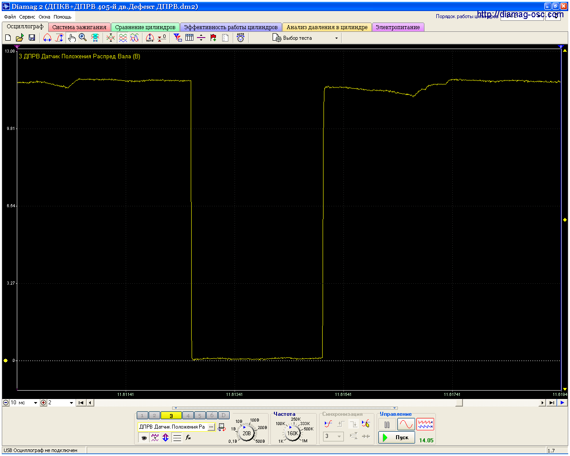Step left on the timeline scrollbar
Image resolution: width=570 pixels, height=456 pixels.
pos(90,403)
